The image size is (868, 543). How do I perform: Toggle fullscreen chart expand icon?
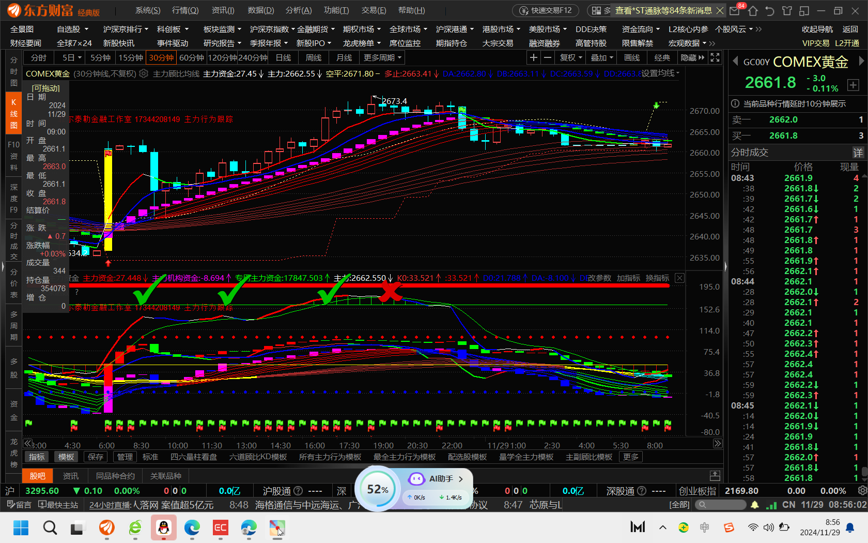pos(715,57)
